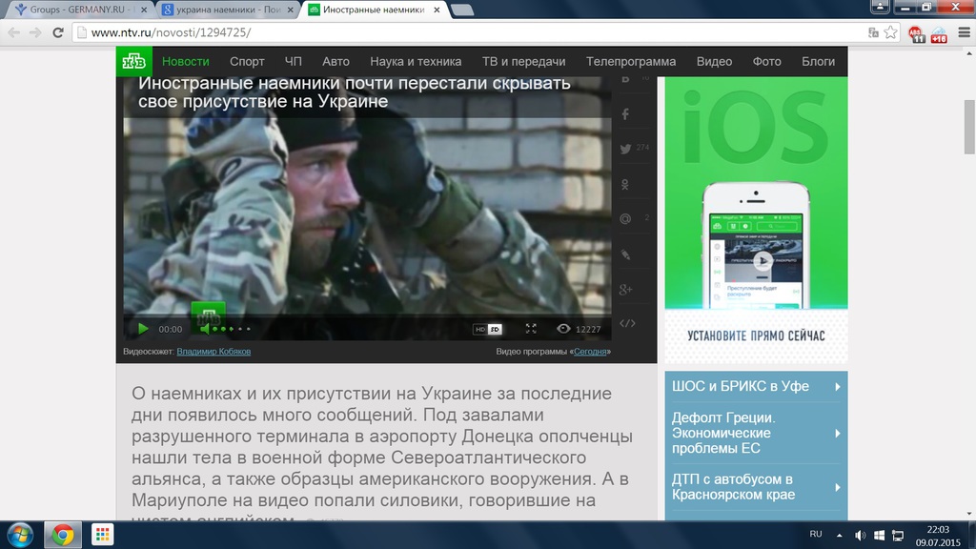
Task: Adjust the video volume dots slider
Action: 232,329
